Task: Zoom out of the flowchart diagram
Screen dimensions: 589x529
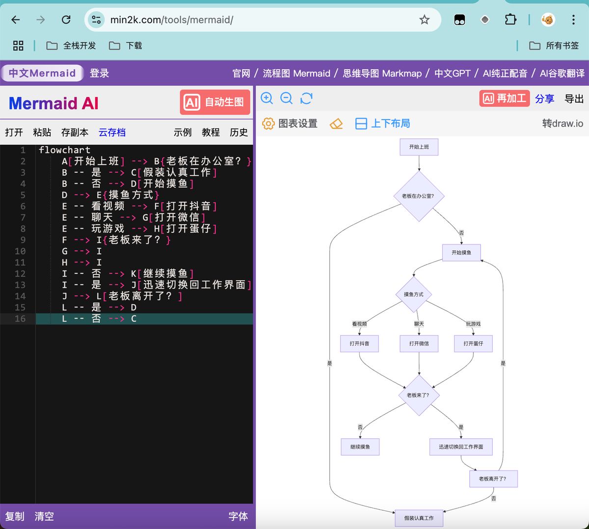Action: 286,98
